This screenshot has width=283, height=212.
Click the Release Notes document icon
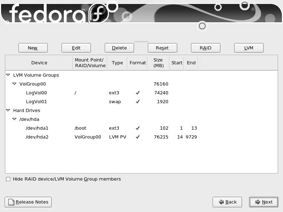tap(11, 202)
